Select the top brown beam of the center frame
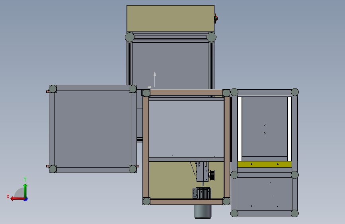This screenshot has width=345, height=224. (x=186, y=92)
